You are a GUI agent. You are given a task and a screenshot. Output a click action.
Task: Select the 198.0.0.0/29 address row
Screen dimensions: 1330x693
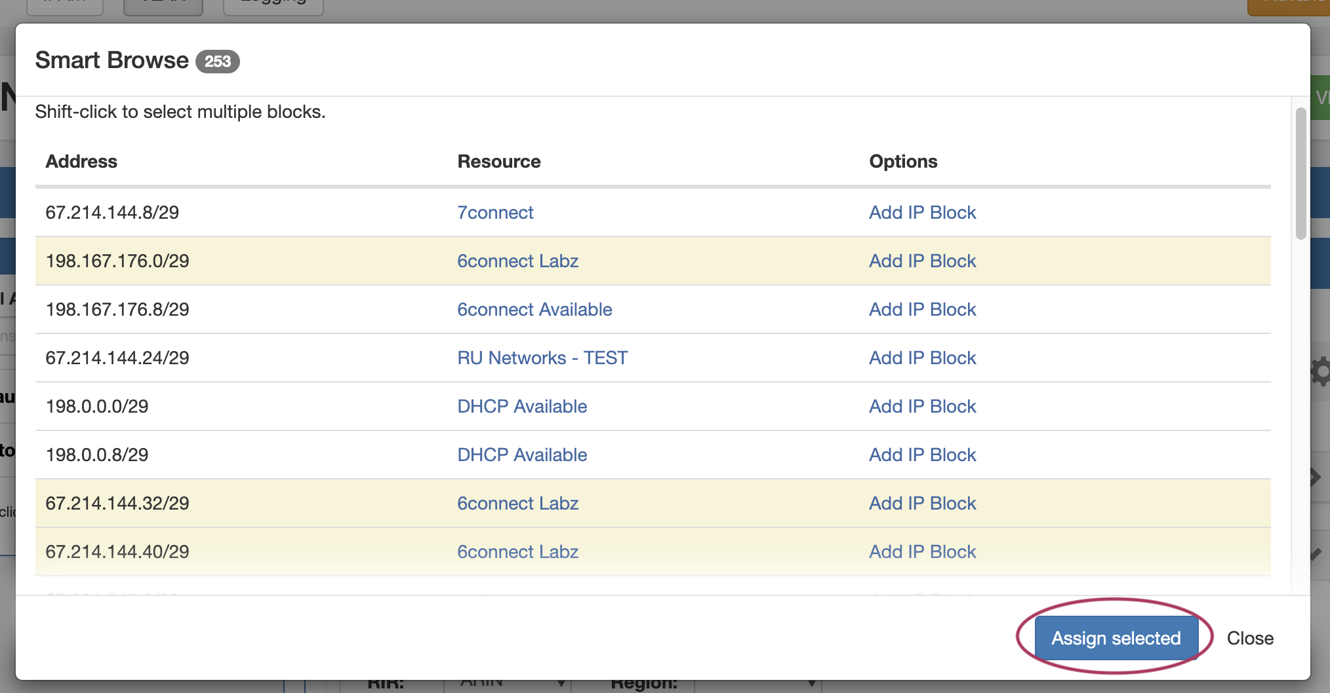97,406
